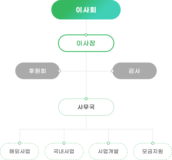Pick the connector dot above 사업개발
This screenshot has height=160, width=172.
click(108, 143)
